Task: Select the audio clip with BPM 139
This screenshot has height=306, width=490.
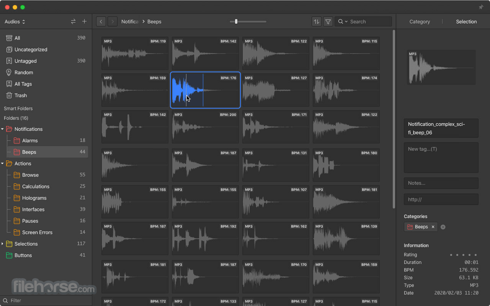Action: coord(346,238)
